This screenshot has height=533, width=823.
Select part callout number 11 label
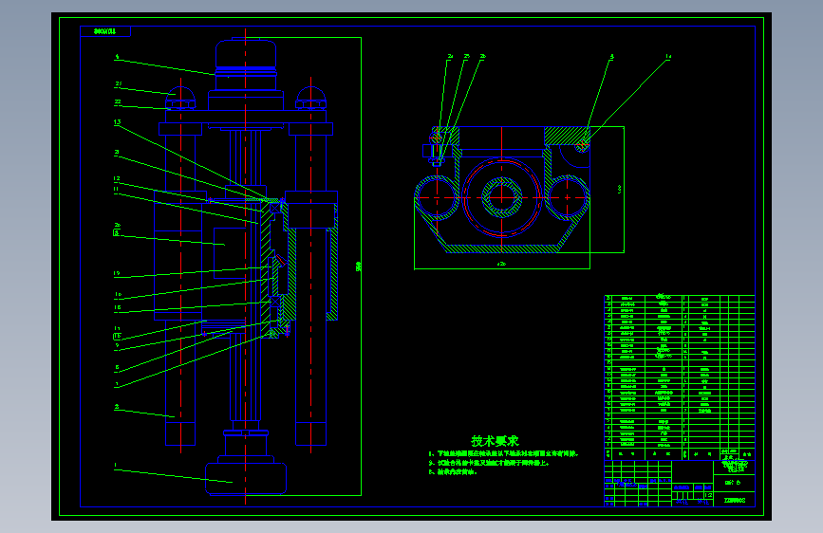coord(116,190)
